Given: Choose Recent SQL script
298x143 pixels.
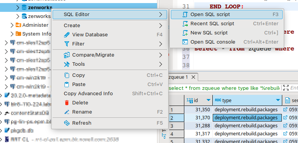Looking at the screenshot, I should pos(227,24).
